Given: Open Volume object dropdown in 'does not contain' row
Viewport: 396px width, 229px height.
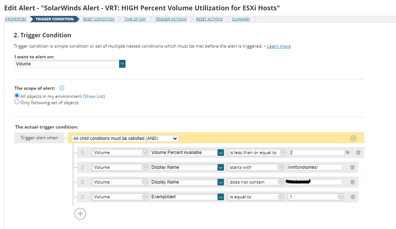Looking at the screenshot, I should [x=120, y=182].
